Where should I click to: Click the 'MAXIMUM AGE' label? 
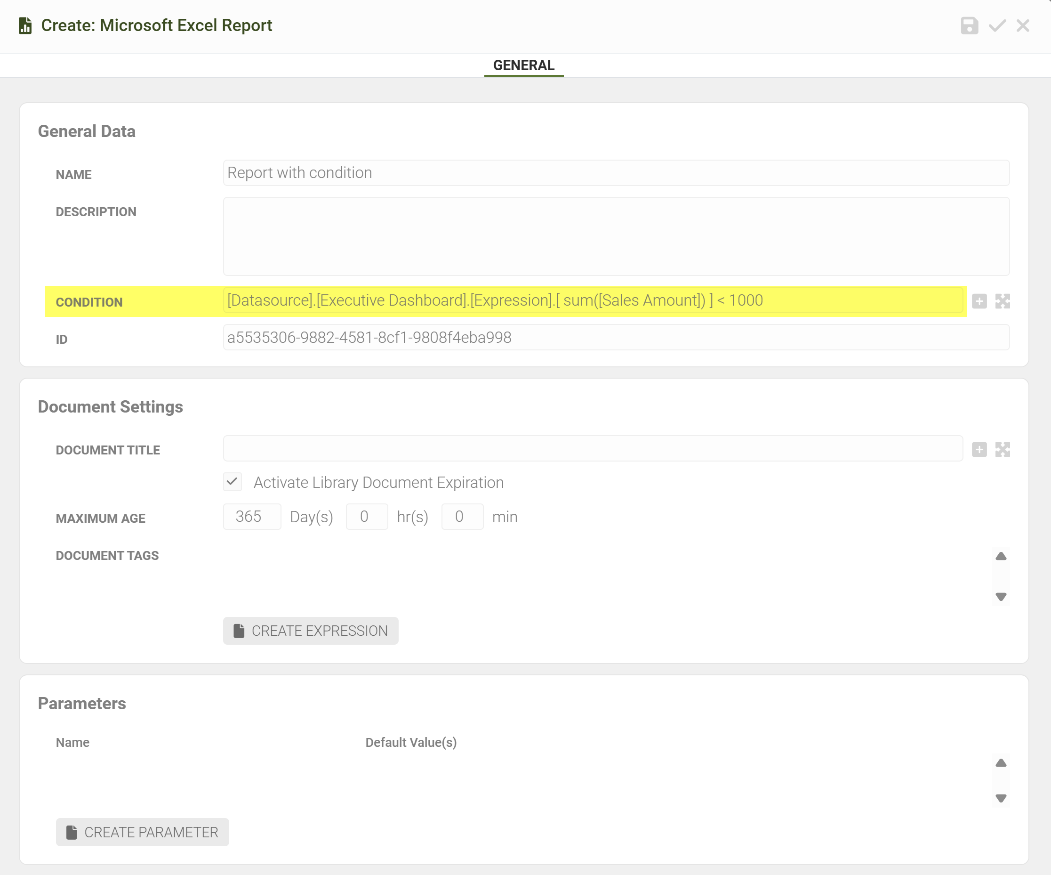click(x=101, y=519)
